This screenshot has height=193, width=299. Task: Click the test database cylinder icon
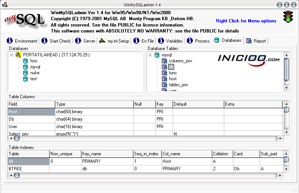25,79
